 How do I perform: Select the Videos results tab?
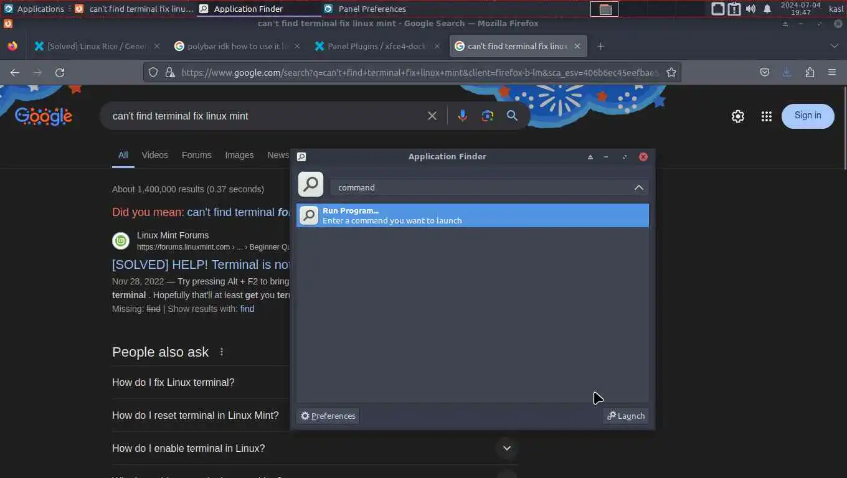[154, 155]
